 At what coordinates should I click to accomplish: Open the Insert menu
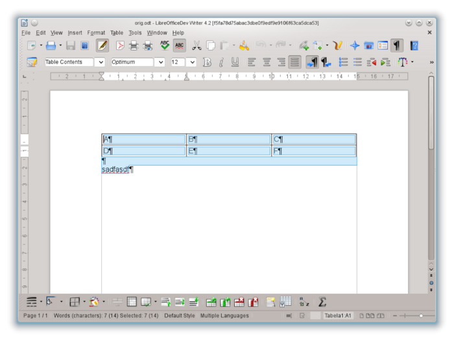coord(75,32)
